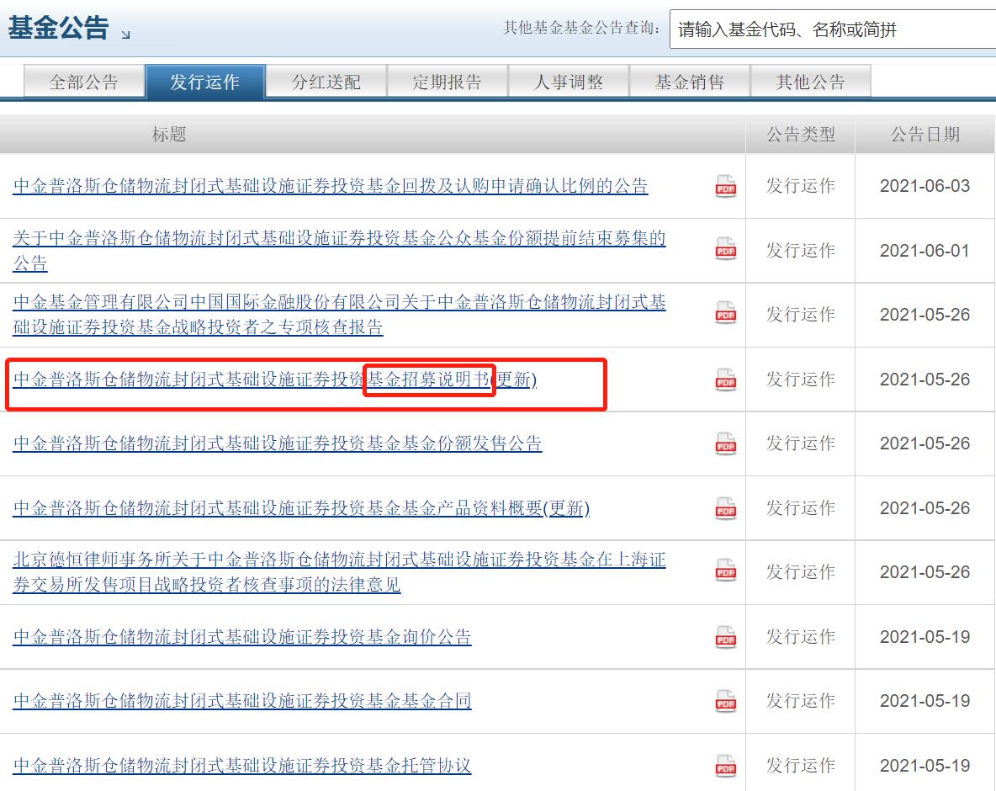996x791 pixels.
Task: Select the 人事调整 tab
Action: click(x=569, y=82)
